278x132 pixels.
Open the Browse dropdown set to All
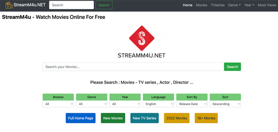click(x=58, y=104)
